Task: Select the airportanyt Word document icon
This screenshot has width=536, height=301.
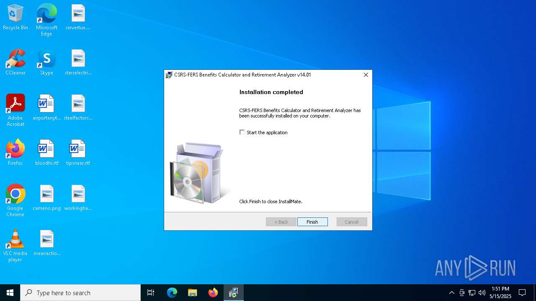Action: 46,108
